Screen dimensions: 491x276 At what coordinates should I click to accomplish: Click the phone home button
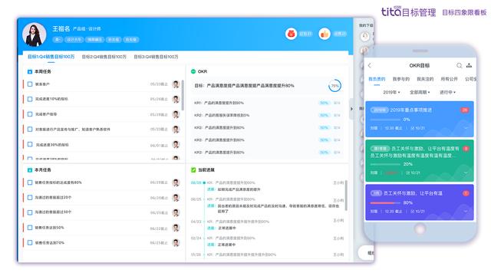420,229
